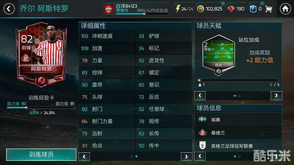The width and height of the screenshot is (294, 165).
Task: Show next player talent
Action: pos(276,96)
